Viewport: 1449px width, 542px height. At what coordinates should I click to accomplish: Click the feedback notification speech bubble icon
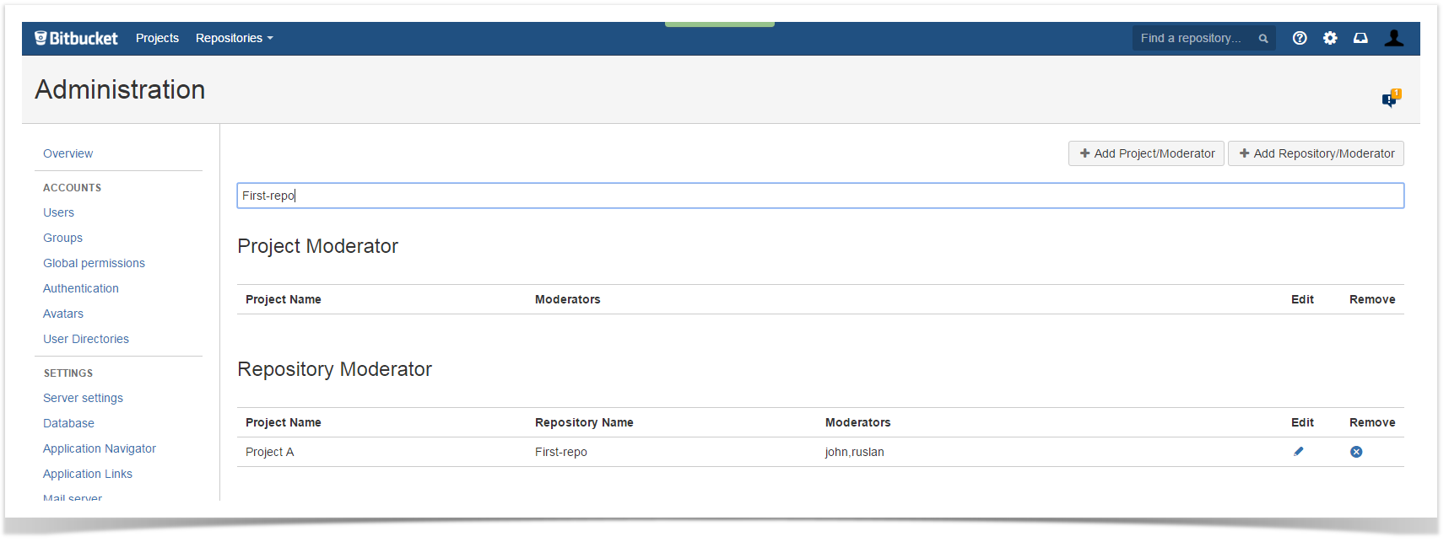(x=1390, y=99)
